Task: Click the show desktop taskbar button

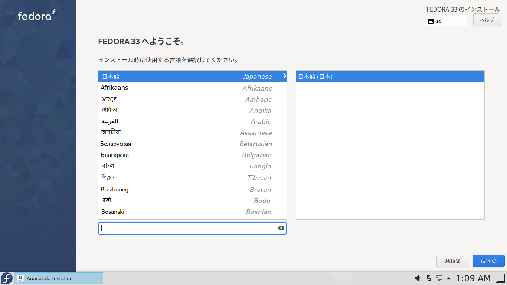Action: (500, 278)
